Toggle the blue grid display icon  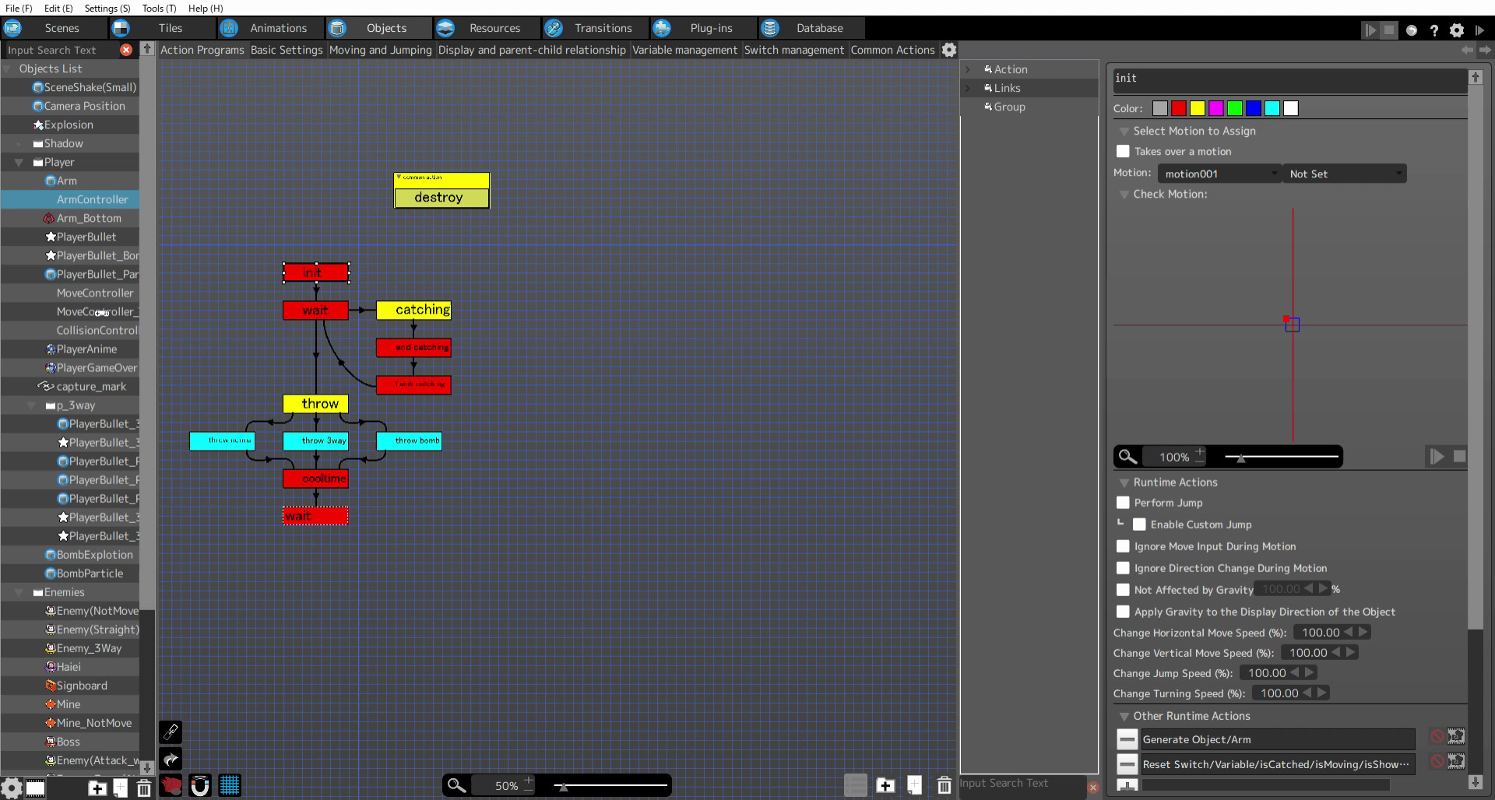pyautogui.click(x=230, y=786)
